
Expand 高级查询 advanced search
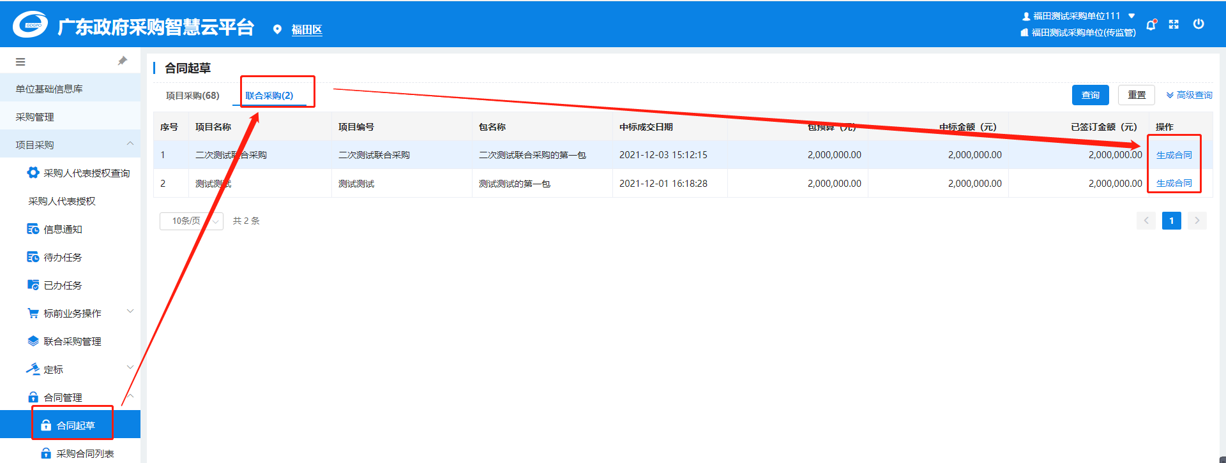1189,95
